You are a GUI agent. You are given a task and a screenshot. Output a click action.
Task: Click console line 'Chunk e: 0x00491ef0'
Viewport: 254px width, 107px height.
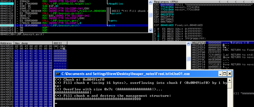pos(80,80)
